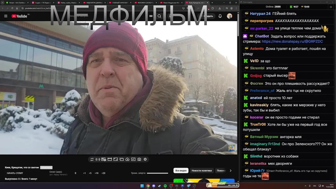Open the browser home page icon
The image size is (336, 189).
pos(17,8)
